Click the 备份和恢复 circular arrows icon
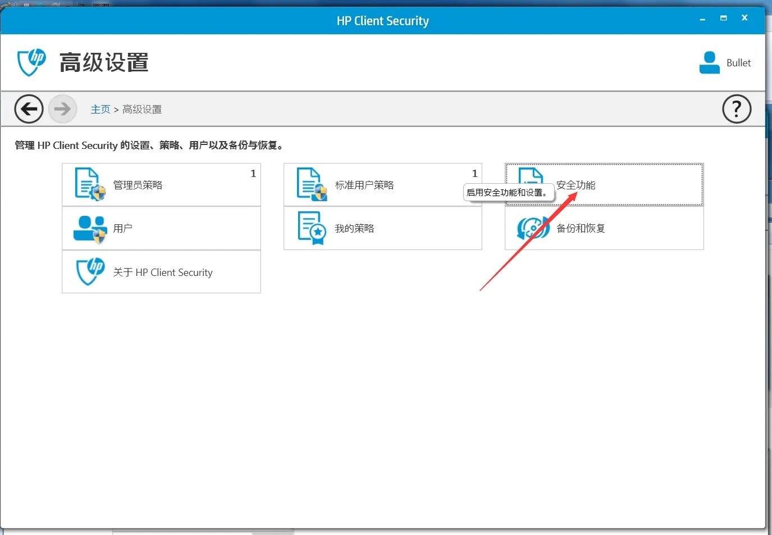The image size is (772, 535). tap(532, 228)
